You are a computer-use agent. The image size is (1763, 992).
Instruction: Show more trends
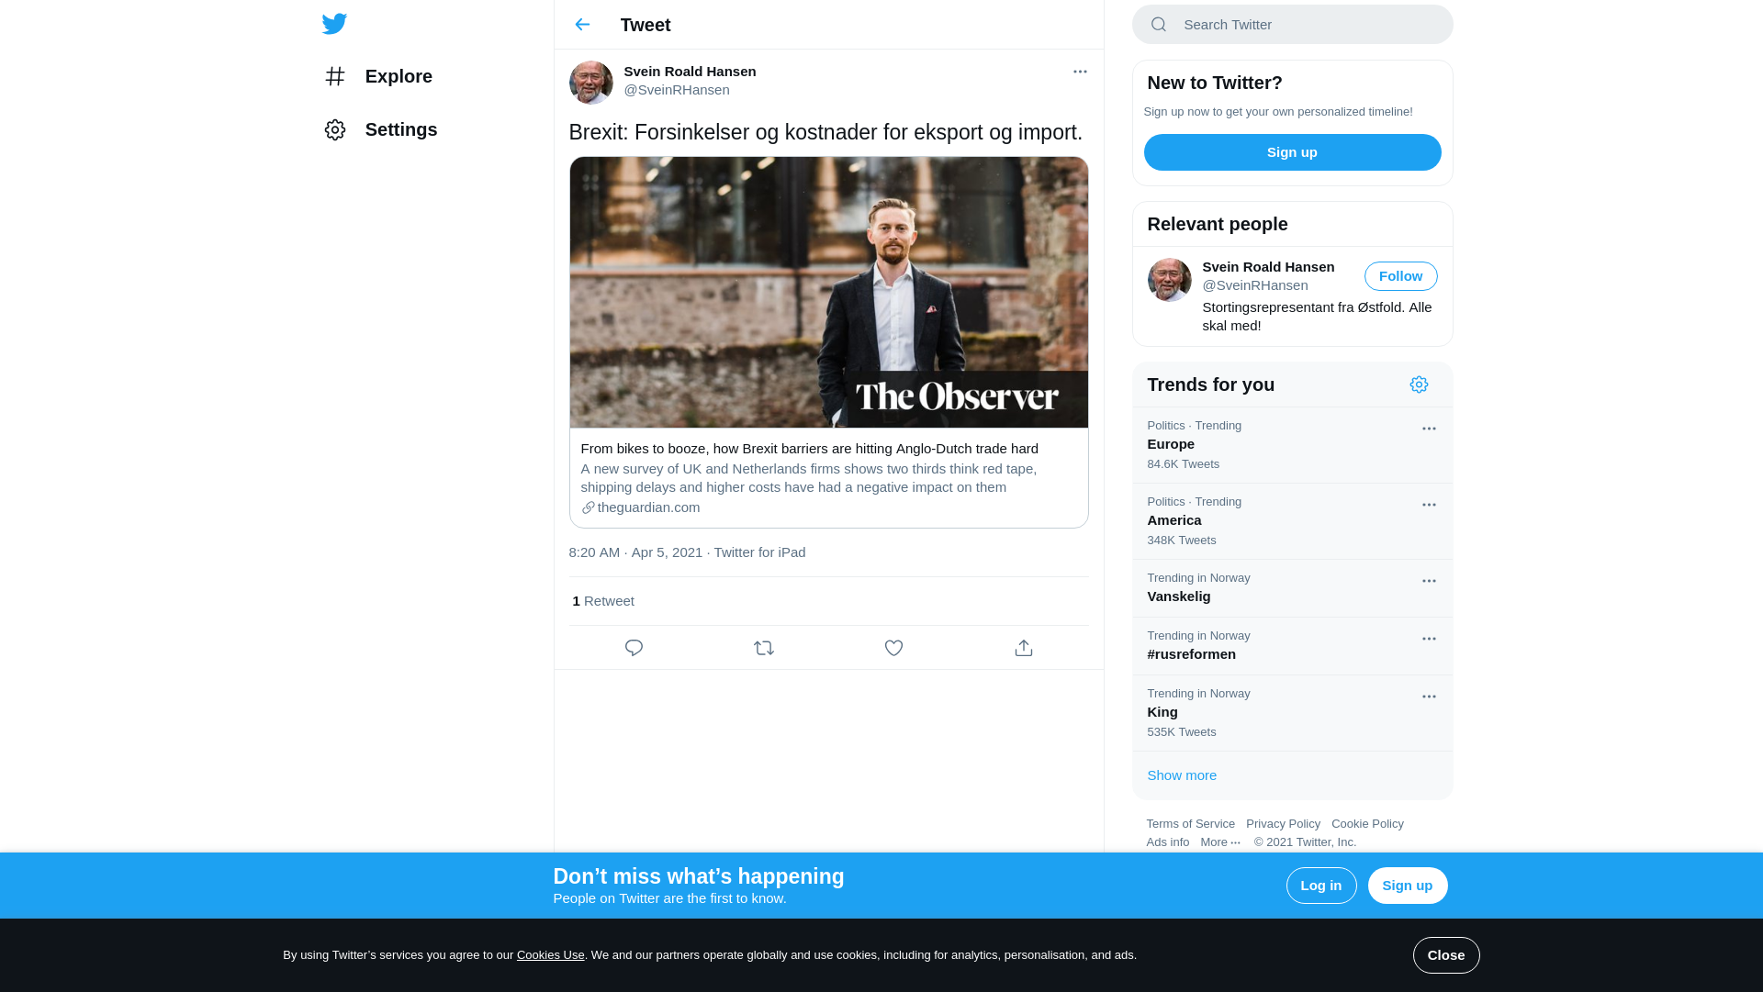1182,775
